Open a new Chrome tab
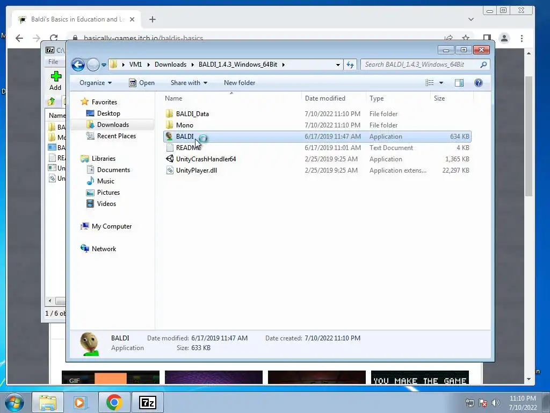 (152, 19)
